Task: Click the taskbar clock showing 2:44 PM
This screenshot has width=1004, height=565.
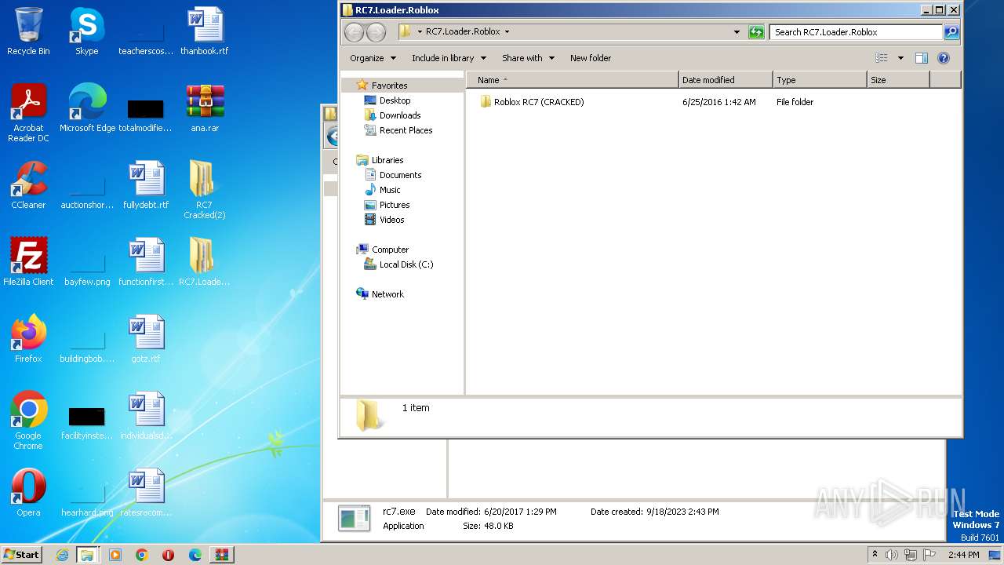Action: [x=963, y=555]
